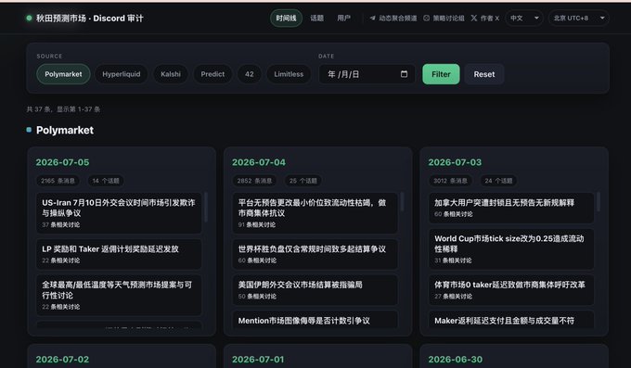
Task: Toggle the Hyperliquid source chip
Action: coord(122,74)
